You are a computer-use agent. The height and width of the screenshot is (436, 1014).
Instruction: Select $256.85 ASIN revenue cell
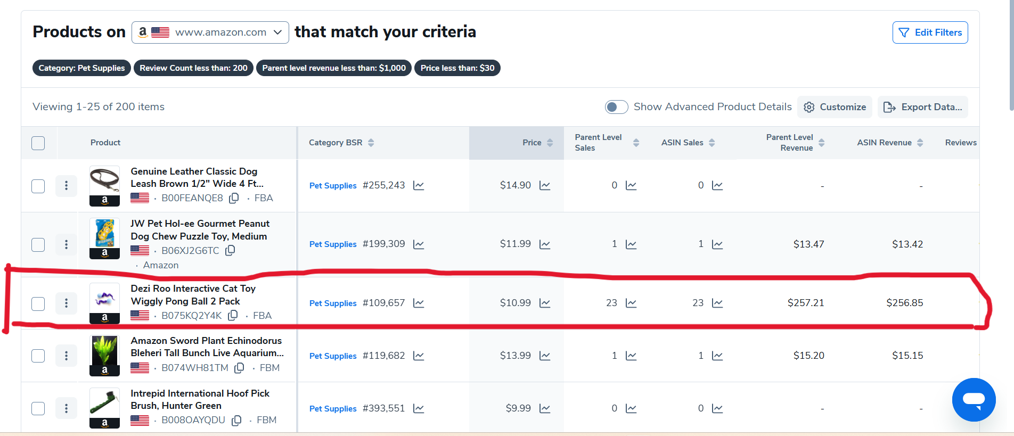pyautogui.click(x=905, y=303)
